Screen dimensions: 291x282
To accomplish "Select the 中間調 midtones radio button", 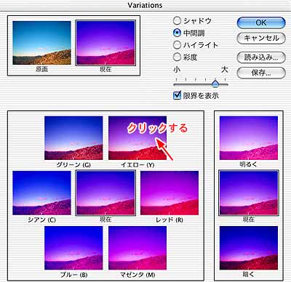I will (x=177, y=33).
